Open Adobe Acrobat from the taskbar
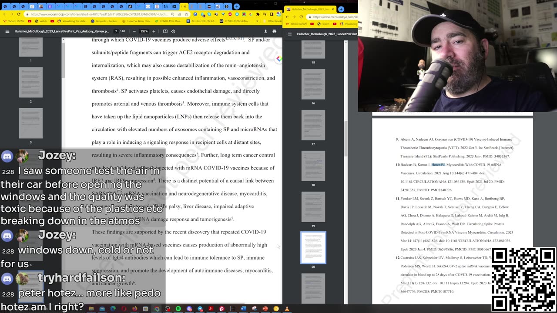This screenshot has width=557, height=313. tap(211, 309)
